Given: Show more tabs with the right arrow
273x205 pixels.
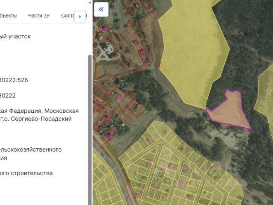Looking at the screenshot, I should tap(80, 17).
